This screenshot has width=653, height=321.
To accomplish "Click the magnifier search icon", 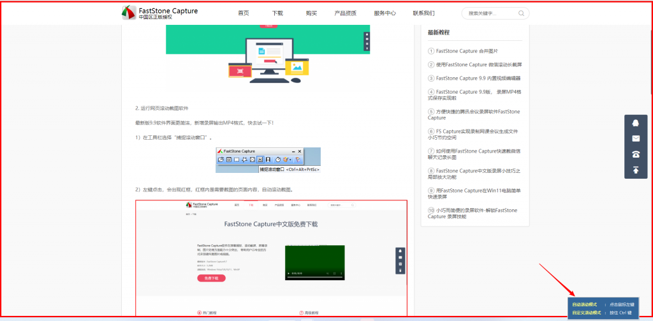I will tap(521, 13).
